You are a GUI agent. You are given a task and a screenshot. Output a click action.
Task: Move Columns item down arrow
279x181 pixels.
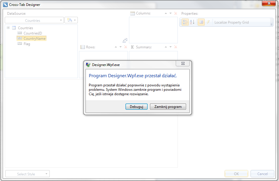pyautogui.click(x=170, y=13)
